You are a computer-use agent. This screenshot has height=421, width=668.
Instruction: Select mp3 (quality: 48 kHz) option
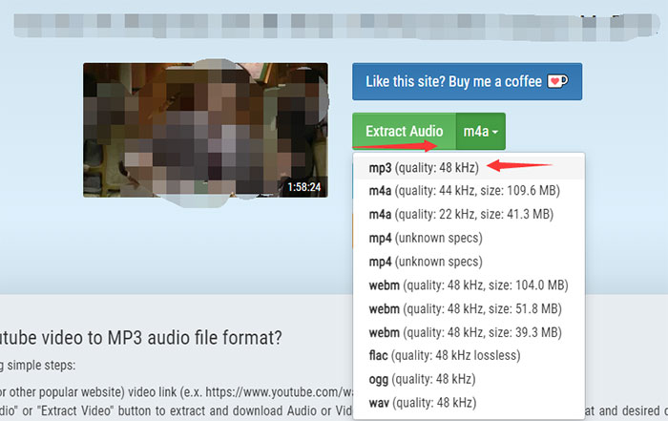[469, 167]
